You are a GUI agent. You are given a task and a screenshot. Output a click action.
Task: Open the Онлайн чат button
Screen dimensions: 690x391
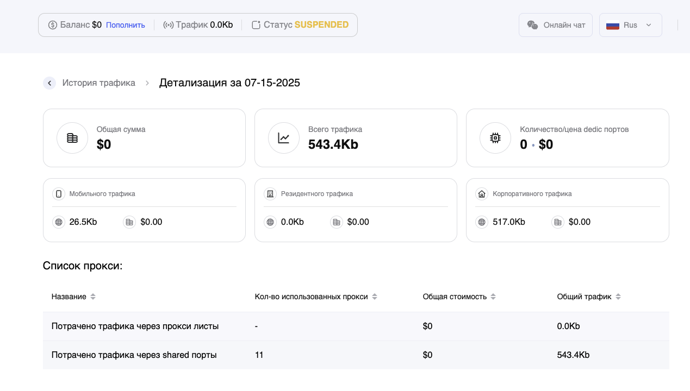click(x=556, y=25)
